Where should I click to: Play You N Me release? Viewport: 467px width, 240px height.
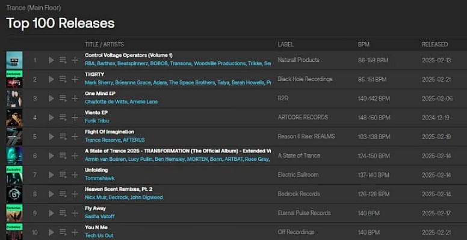pos(51,232)
